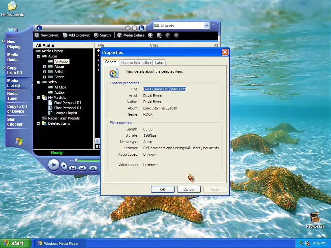This screenshot has height=248, width=331.
Task: Toggle shuffle button in top bar
Action: coord(128,28)
